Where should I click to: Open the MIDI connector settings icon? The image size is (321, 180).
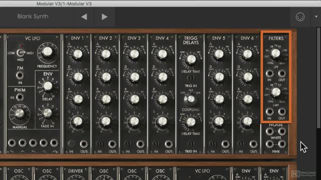[x=300, y=17]
